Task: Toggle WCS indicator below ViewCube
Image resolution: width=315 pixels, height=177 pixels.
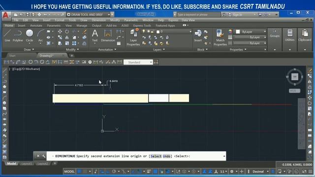Action: pyautogui.click(x=294, y=90)
